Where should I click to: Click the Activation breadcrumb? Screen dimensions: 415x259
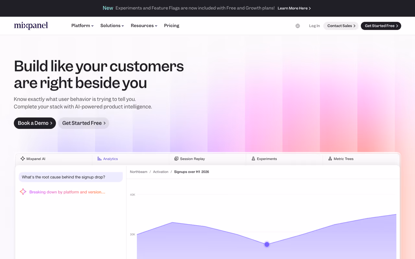coord(161,172)
